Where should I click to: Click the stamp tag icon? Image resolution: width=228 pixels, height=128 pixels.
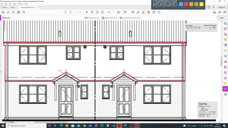point(149,12)
